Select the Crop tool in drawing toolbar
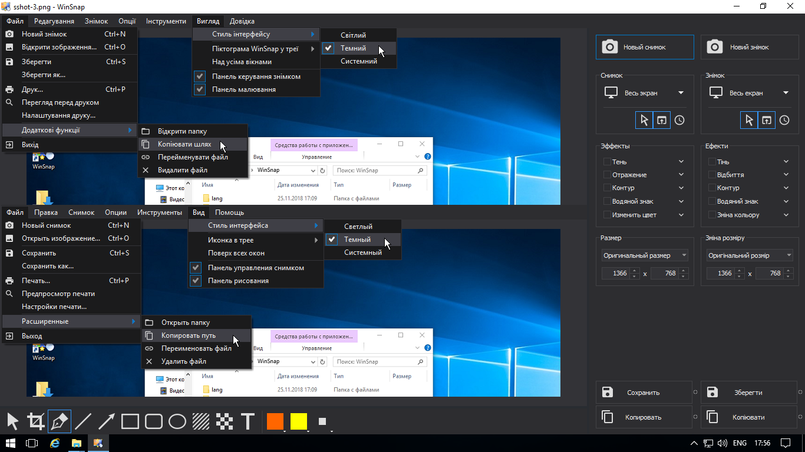Image resolution: width=805 pixels, height=452 pixels. (36, 421)
